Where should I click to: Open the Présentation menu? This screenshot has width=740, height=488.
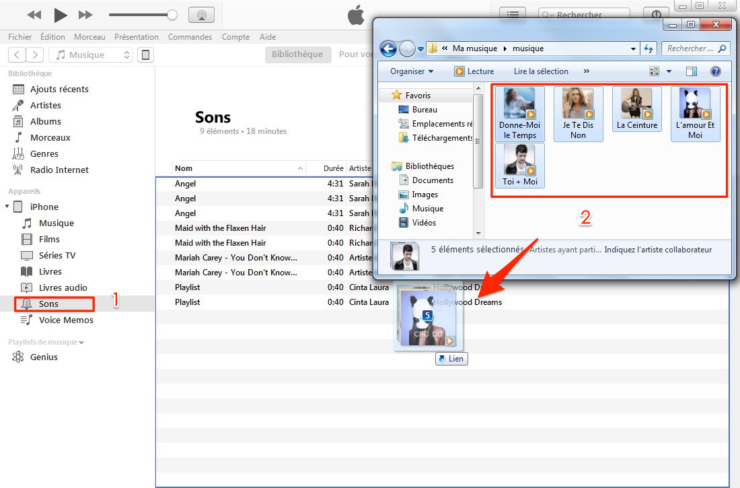137,37
